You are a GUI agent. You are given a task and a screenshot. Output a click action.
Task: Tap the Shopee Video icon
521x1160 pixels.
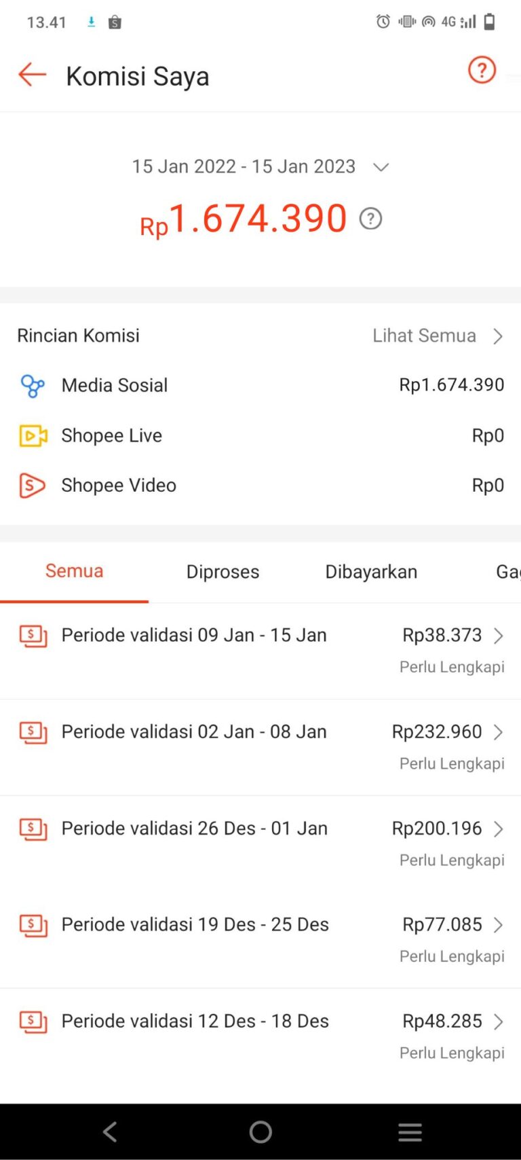pos(32,486)
